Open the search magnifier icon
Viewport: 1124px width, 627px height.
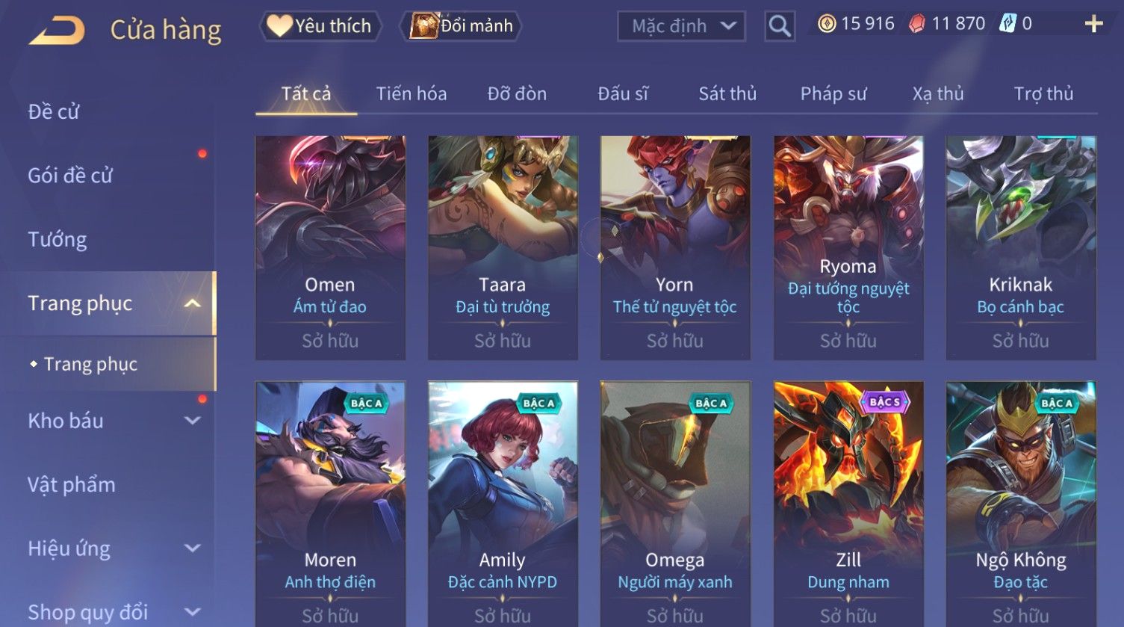click(x=780, y=26)
